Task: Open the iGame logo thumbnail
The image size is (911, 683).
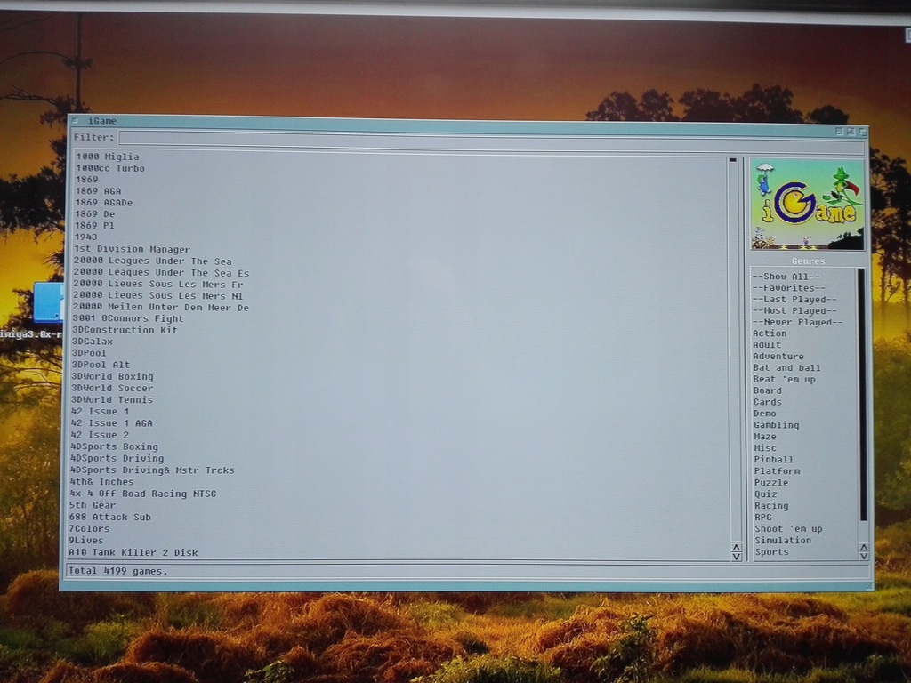Action: tap(808, 205)
